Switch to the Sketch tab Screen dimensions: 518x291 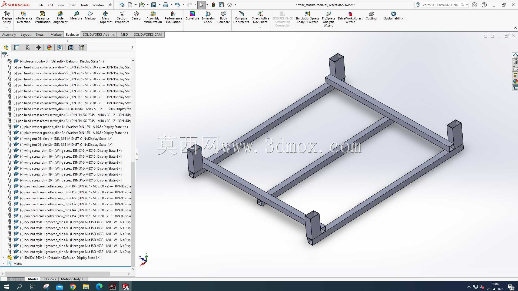point(41,34)
